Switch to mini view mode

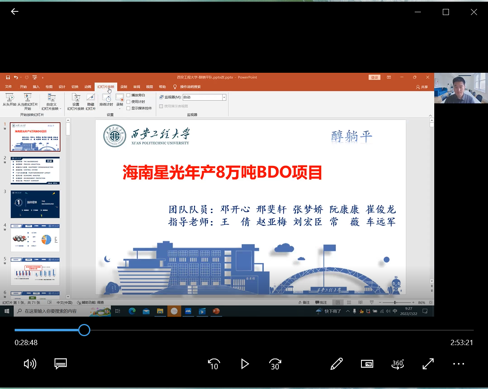[x=367, y=364]
